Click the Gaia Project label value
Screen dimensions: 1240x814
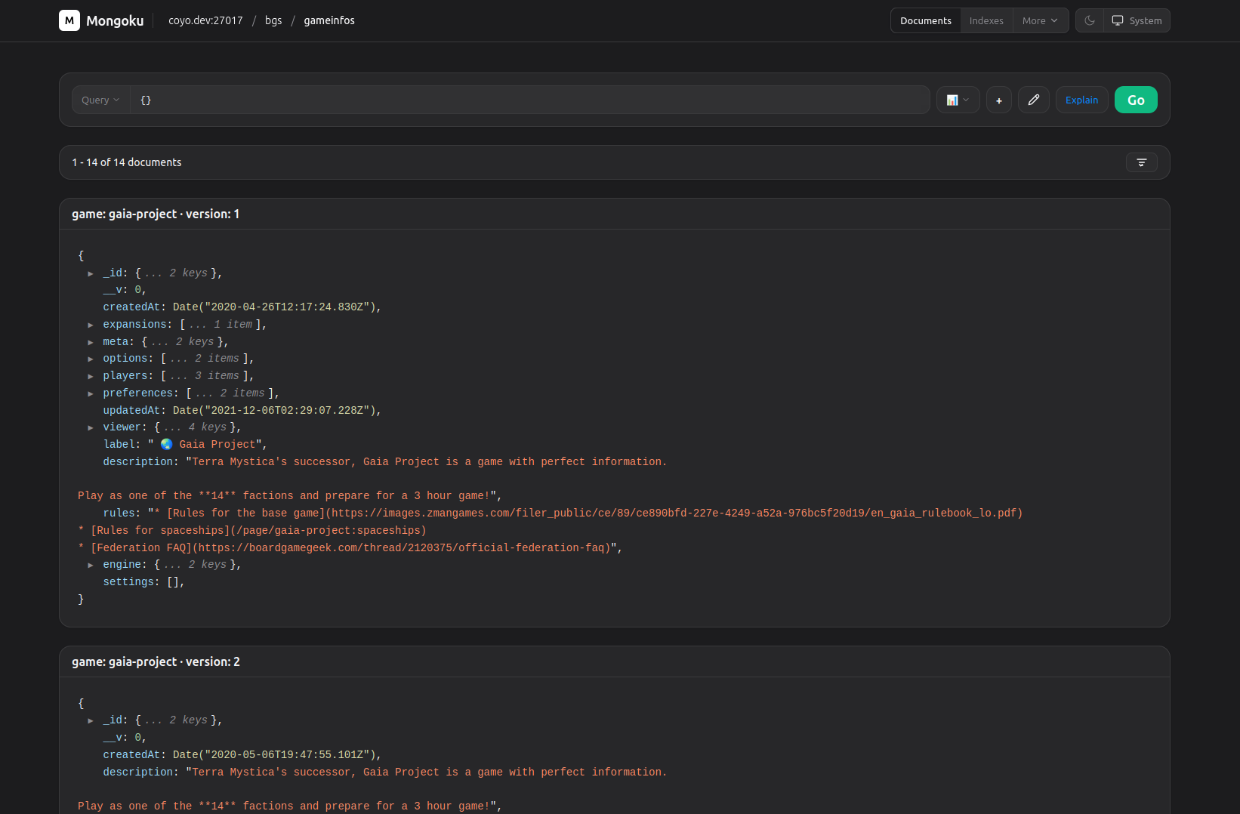(x=205, y=445)
